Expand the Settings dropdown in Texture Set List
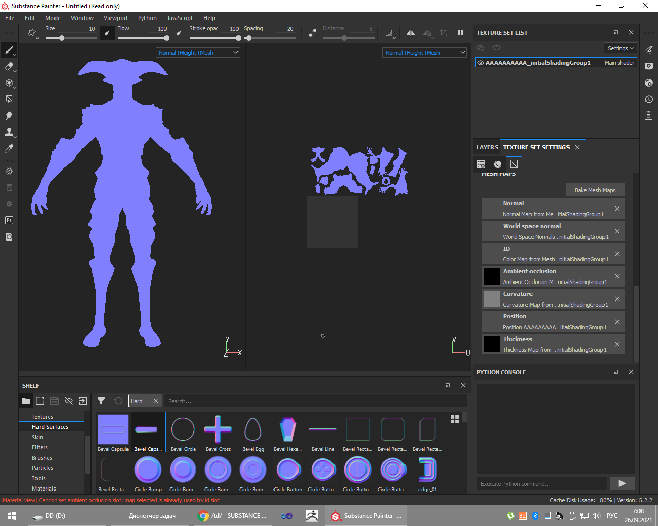 coord(620,48)
